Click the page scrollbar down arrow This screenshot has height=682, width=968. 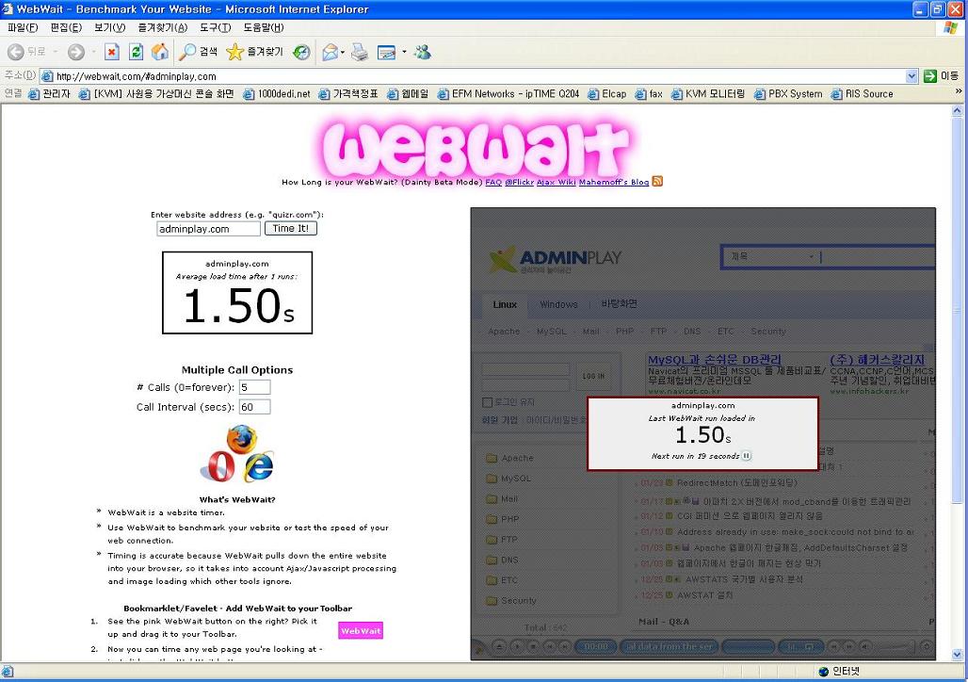pyautogui.click(x=958, y=654)
